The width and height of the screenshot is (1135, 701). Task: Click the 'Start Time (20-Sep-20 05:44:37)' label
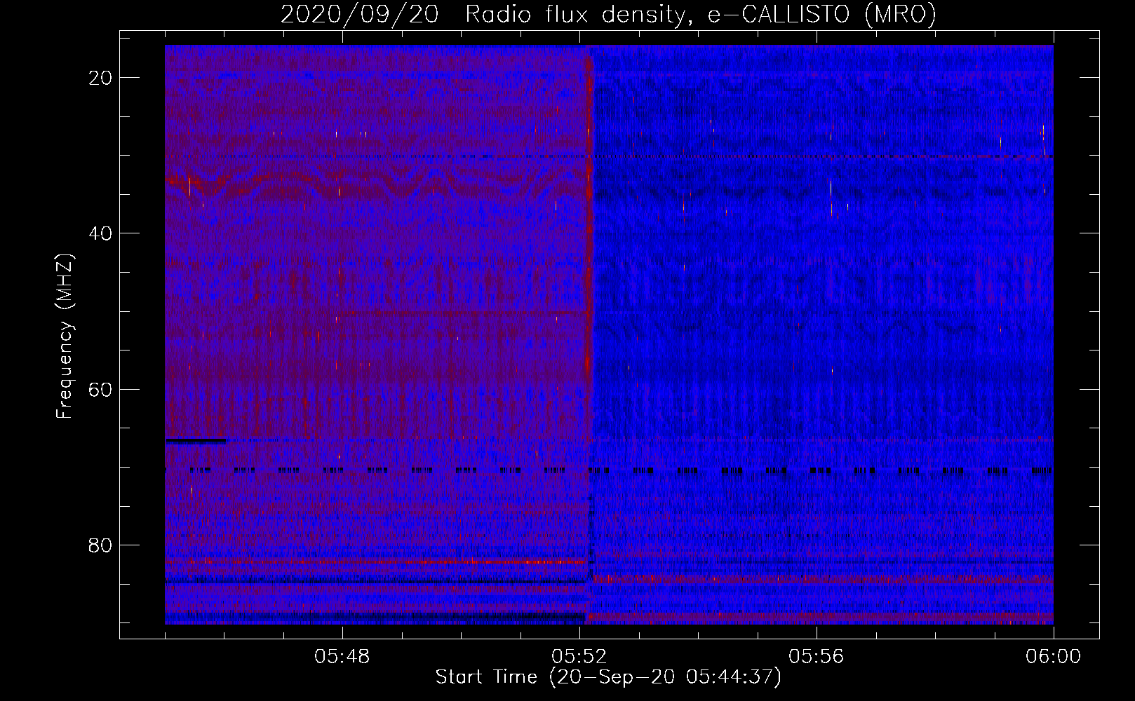click(x=608, y=677)
